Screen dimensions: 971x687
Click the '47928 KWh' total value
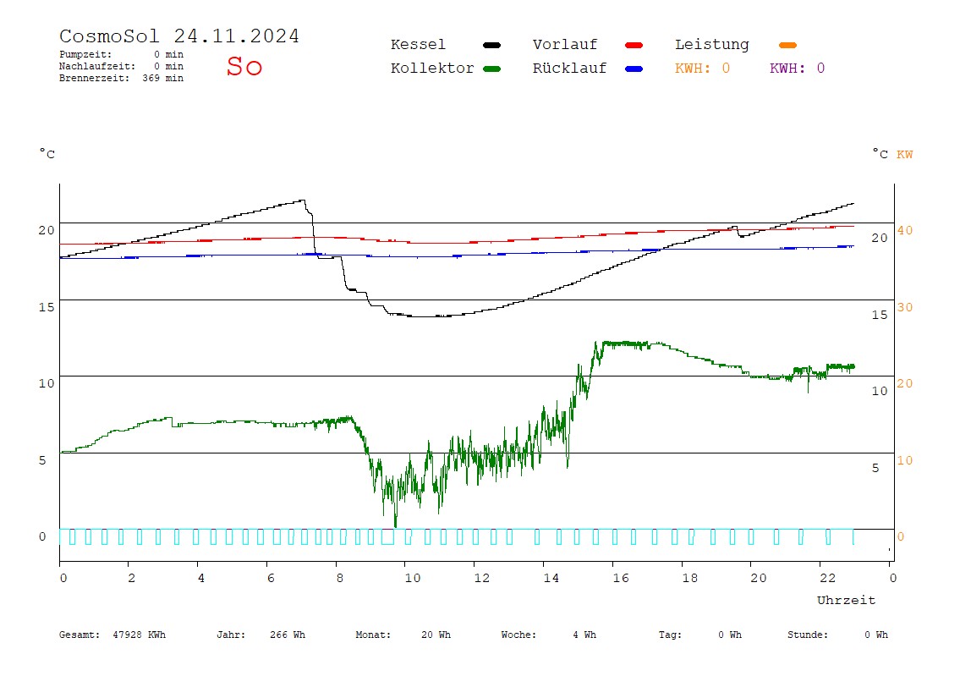pyautogui.click(x=140, y=635)
